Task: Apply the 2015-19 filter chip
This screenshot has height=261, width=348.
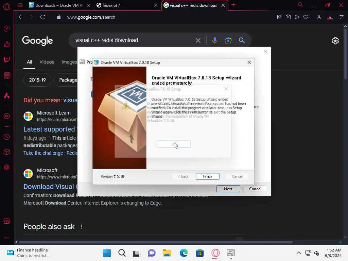Action: point(37,80)
